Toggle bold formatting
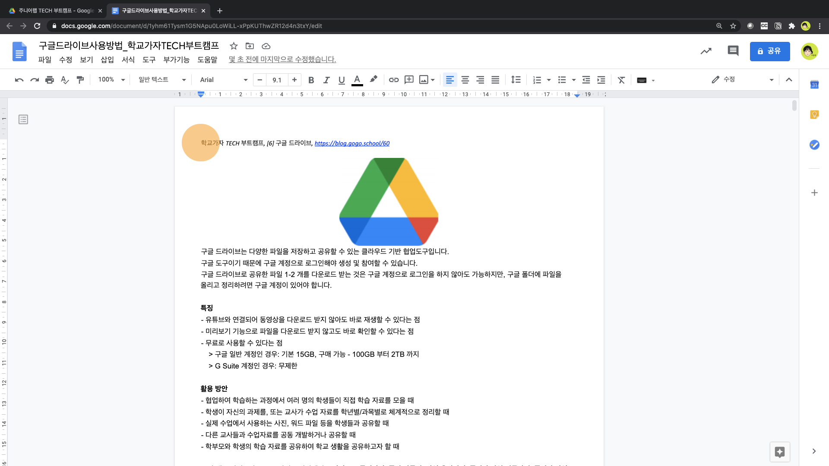The image size is (829, 466). pyautogui.click(x=311, y=80)
